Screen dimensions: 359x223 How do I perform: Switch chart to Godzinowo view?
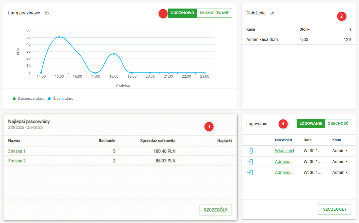pos(182,13)
